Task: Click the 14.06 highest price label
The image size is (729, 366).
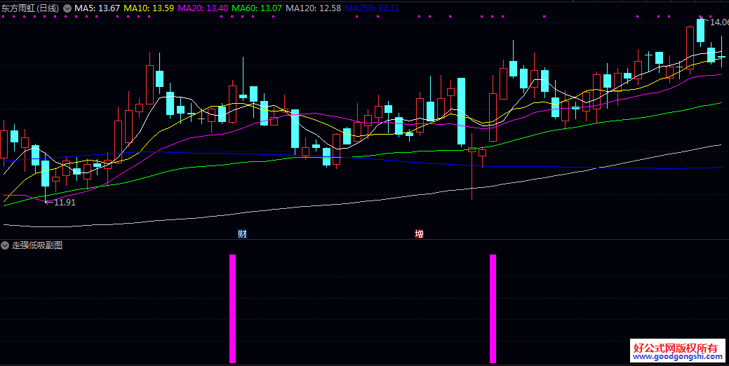Action: [x=718, y=22]
